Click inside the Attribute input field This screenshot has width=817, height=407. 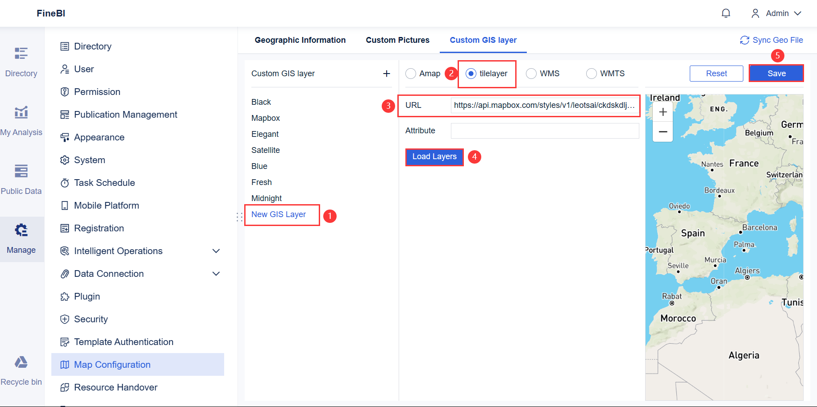pos(545,130)
